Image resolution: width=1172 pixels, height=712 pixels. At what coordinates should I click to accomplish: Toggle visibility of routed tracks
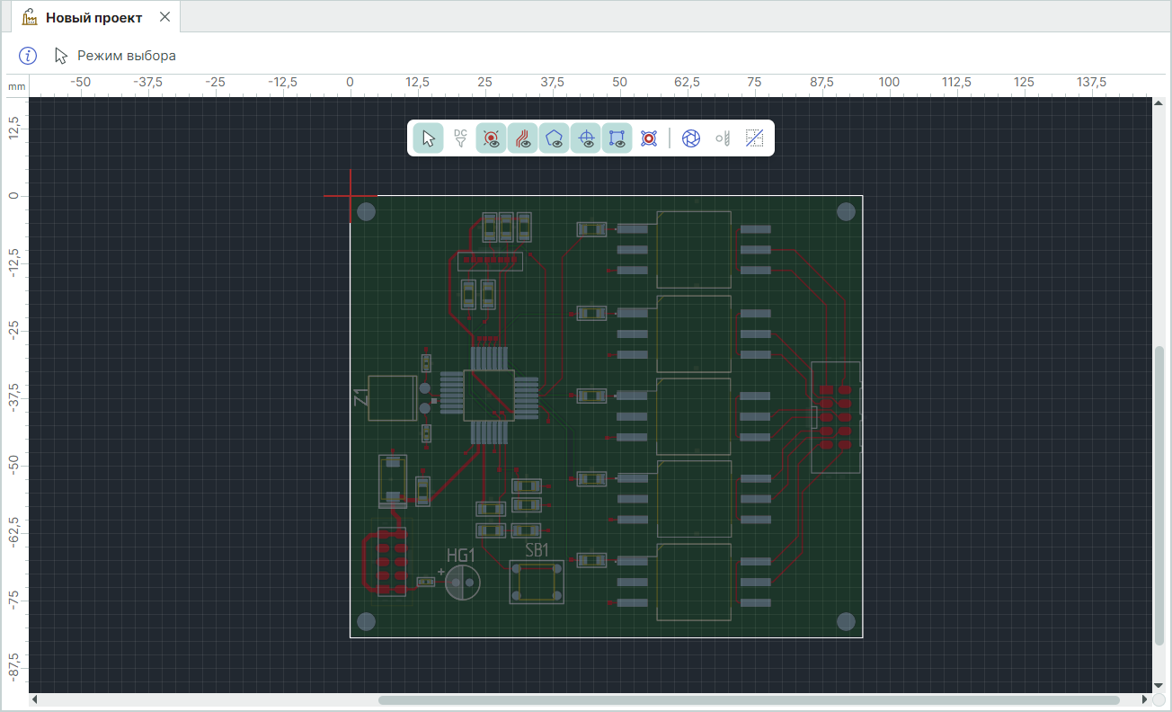(x=523, y=138)
